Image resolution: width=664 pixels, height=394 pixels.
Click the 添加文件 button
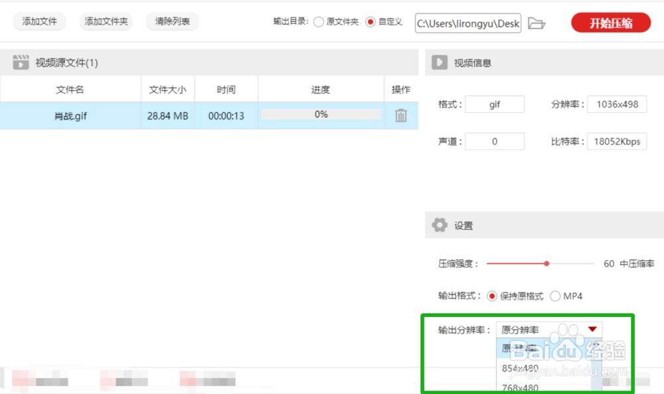pos(39,21)
